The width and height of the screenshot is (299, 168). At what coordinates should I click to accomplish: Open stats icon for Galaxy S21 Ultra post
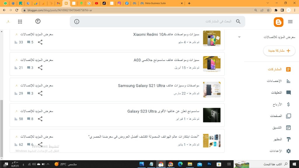tap(16, 94)
